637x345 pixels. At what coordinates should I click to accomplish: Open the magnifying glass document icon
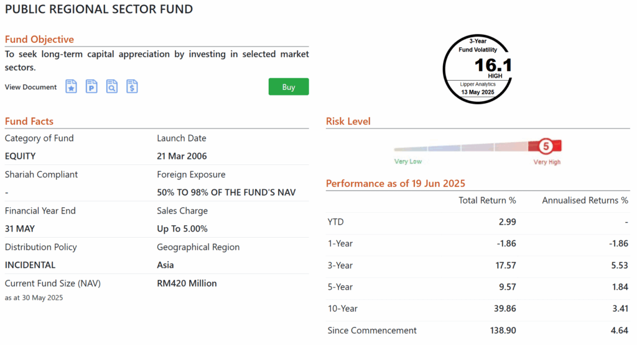(112, 87)
